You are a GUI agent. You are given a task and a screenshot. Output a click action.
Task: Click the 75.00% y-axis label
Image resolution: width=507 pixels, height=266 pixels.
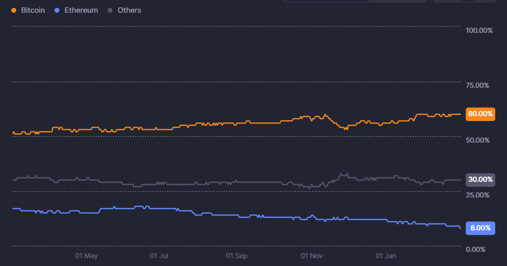pyautogui.click(x=477, y=85)
